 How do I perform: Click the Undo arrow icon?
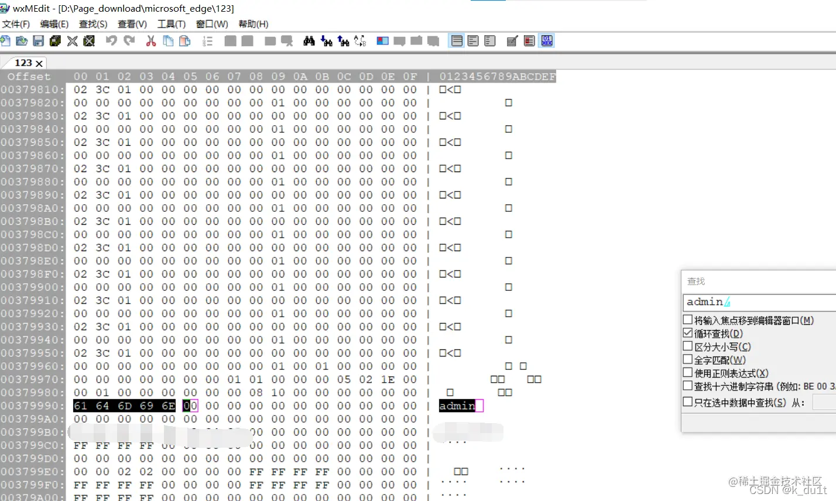point(111,40)
